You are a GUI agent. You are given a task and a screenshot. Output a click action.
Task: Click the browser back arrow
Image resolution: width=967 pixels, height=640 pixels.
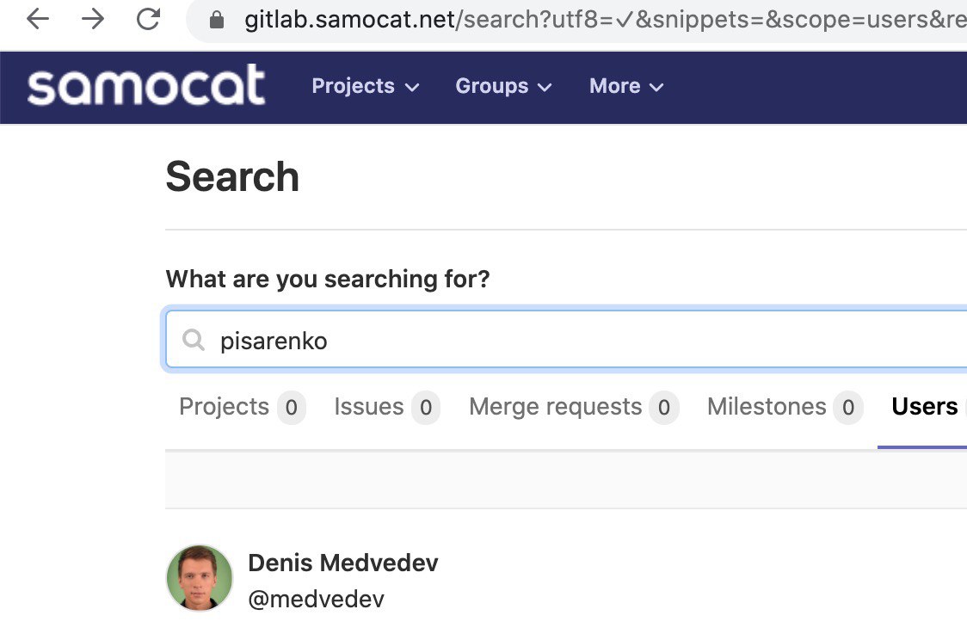37,19
